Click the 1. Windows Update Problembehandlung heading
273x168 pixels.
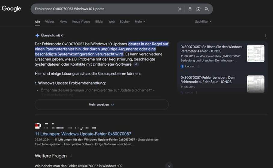70,83
